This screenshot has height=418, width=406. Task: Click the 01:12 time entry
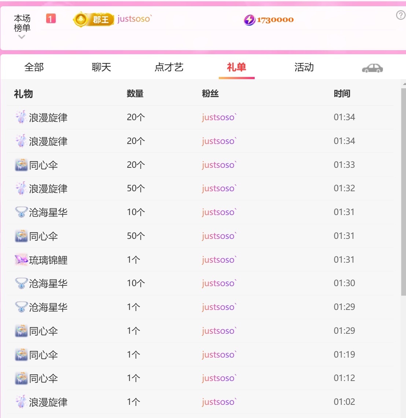(344, 378)
